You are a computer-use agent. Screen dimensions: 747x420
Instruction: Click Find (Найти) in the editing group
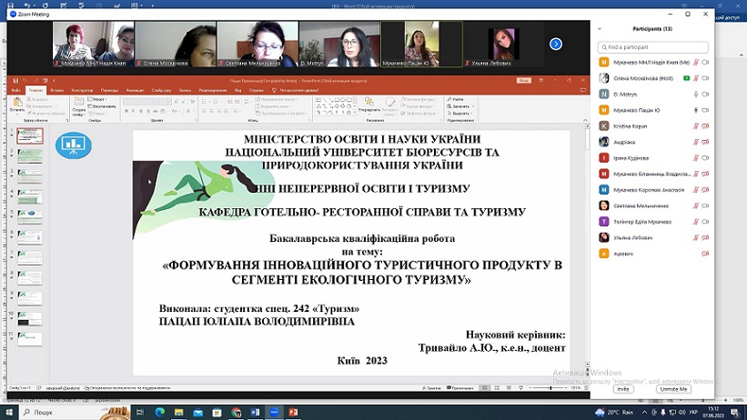click(x=456, y=99)
